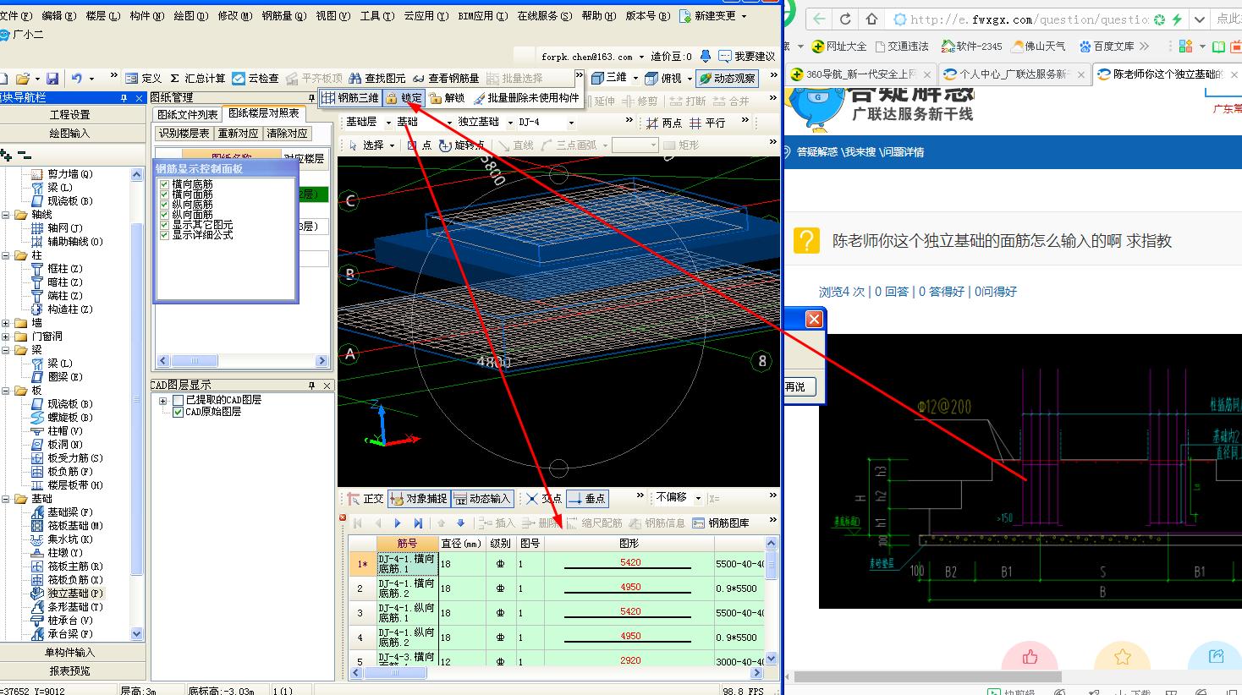Click the 锁定 lock tool
This screenshot has height=695, width=1242.
coord(404,98)
